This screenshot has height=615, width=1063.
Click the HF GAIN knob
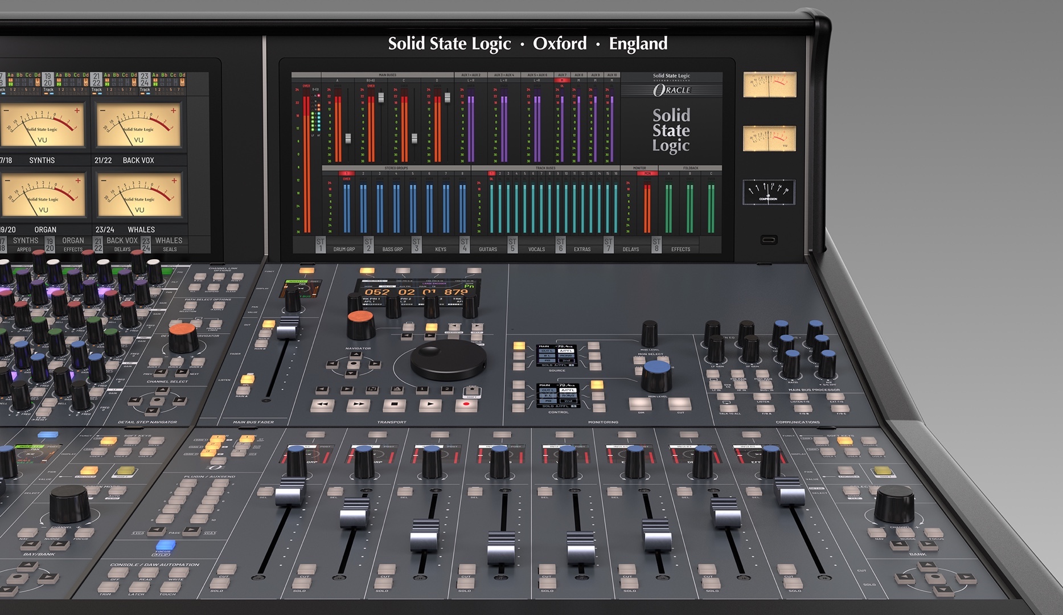[750, 348]
